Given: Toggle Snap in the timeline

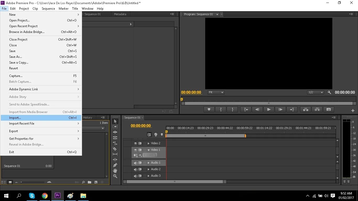Looking at the screenshot, I should pyautogui.click(x=149, y=135).
